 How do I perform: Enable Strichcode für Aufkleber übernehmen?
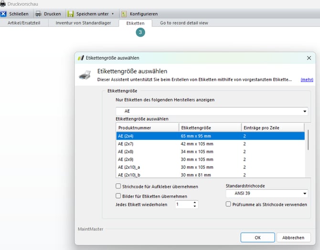[118, 187]
